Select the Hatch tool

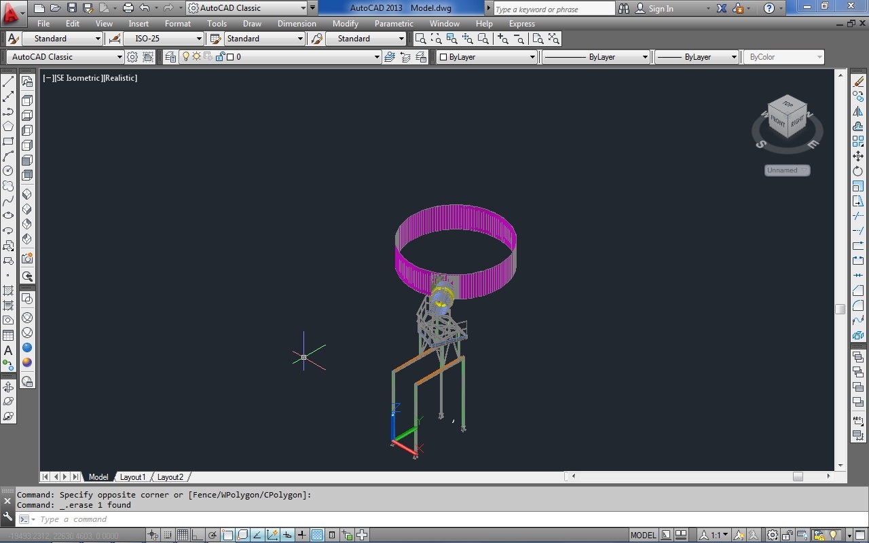point(9,291)
